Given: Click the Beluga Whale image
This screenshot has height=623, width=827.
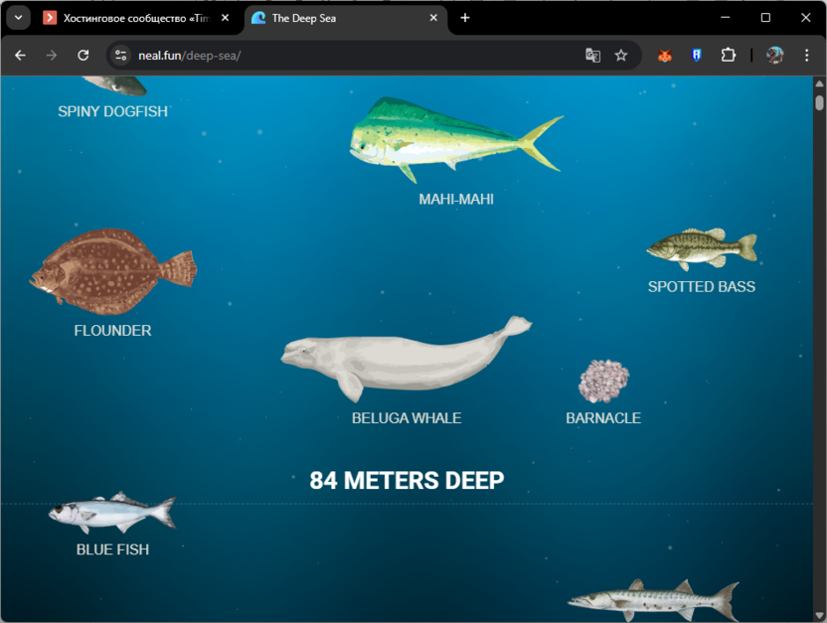Looking at the screenshot, I should click(406, 356).
